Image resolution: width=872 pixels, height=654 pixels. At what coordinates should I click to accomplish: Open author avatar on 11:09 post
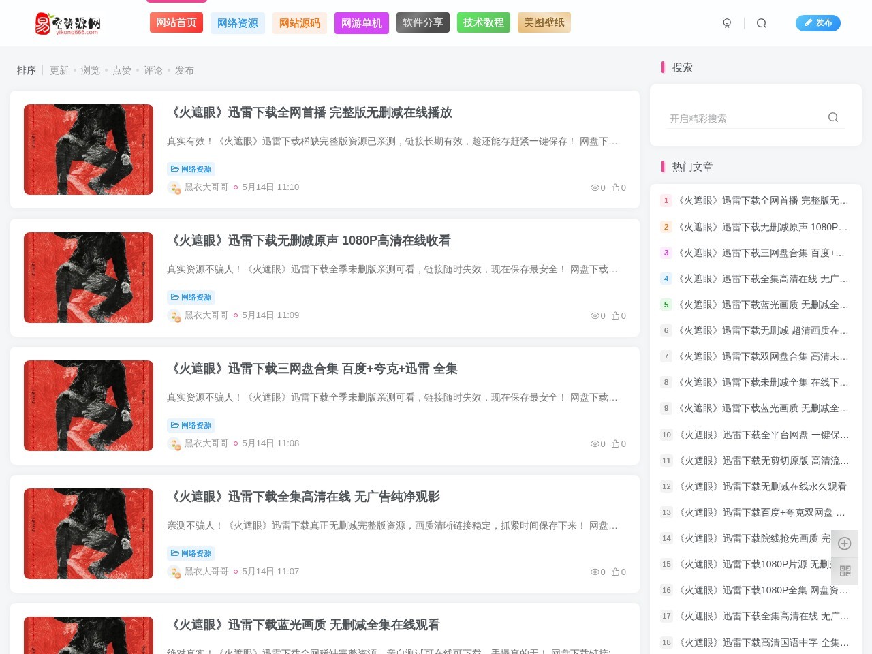coord(174,315)
